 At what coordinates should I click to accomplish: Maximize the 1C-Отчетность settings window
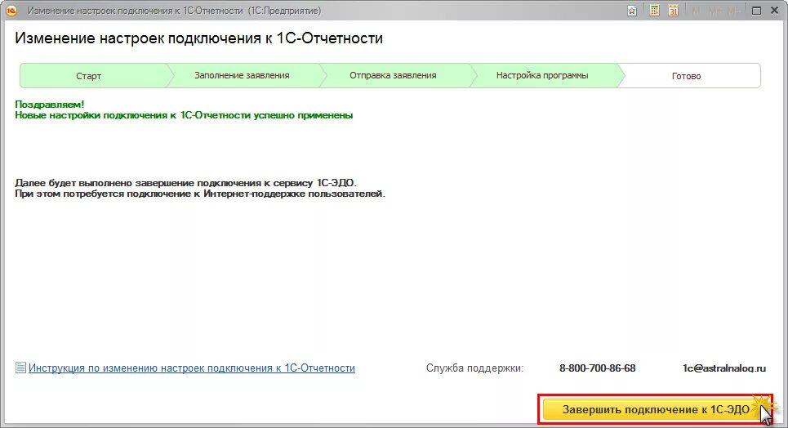click(x=756, y=11)
